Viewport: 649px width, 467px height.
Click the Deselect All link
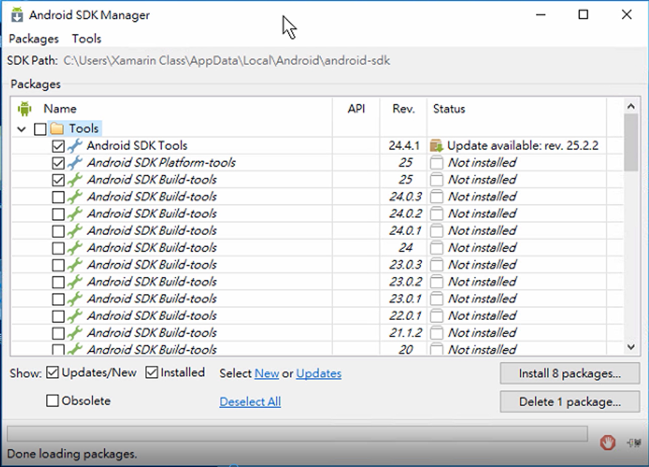[x=250, y=402]
